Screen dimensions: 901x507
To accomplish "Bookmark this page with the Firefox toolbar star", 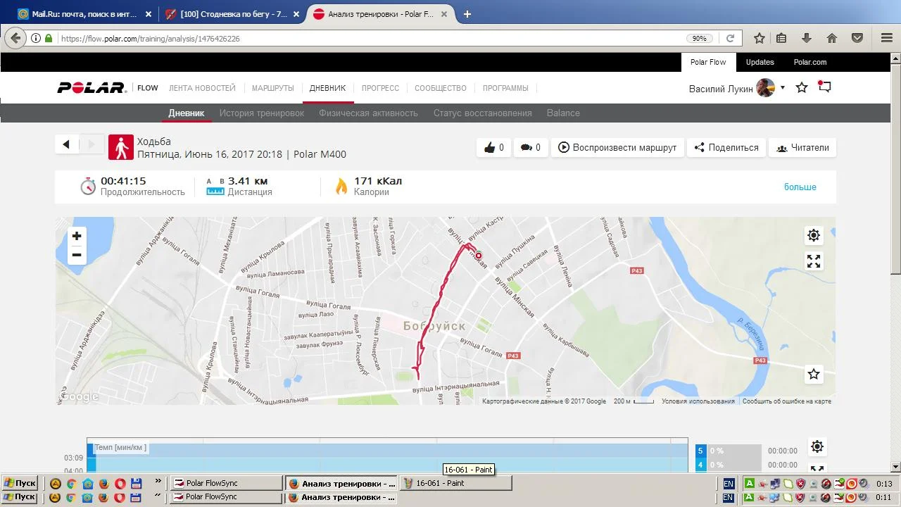I will tap(759, 38).
